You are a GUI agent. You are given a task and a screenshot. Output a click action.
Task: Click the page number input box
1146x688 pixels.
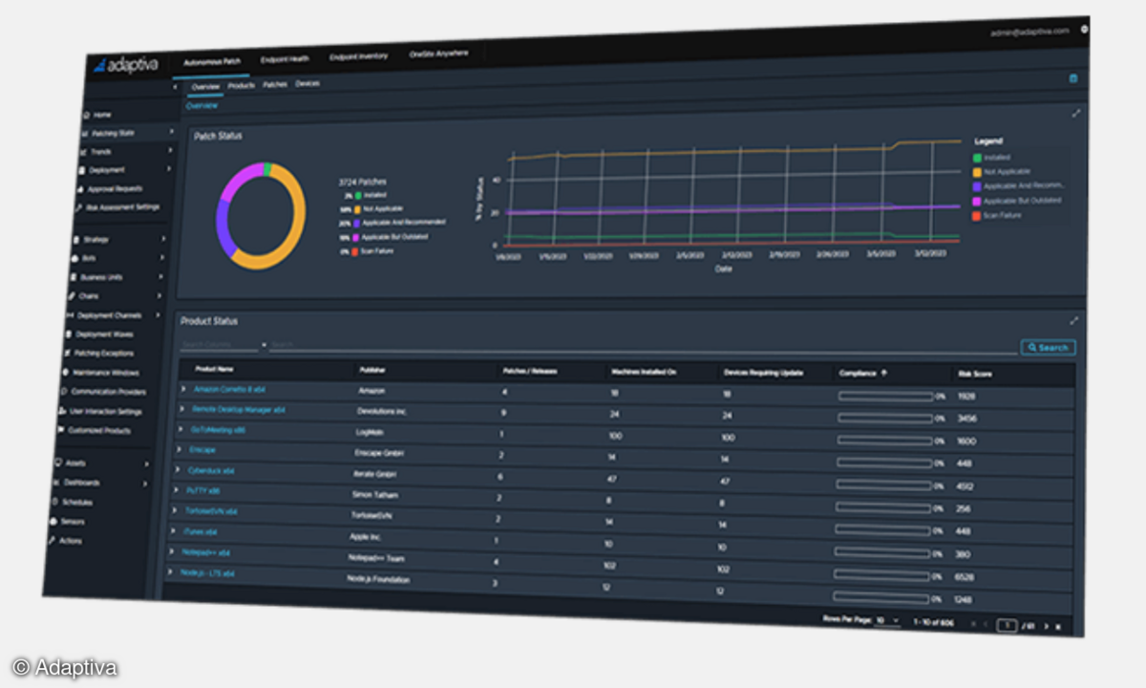[1006, 626]
